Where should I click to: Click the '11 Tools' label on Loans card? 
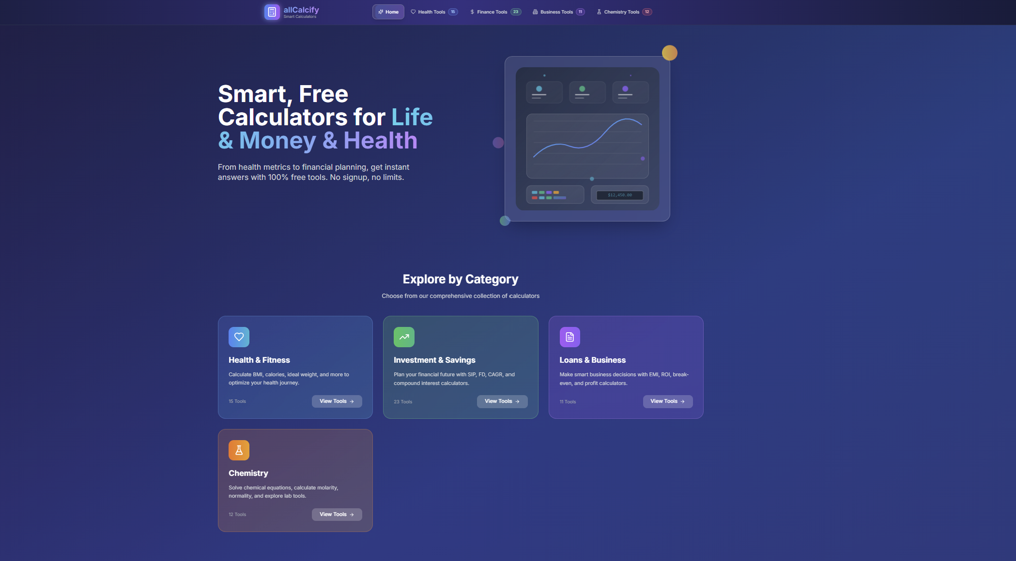(x=568, y=402)
